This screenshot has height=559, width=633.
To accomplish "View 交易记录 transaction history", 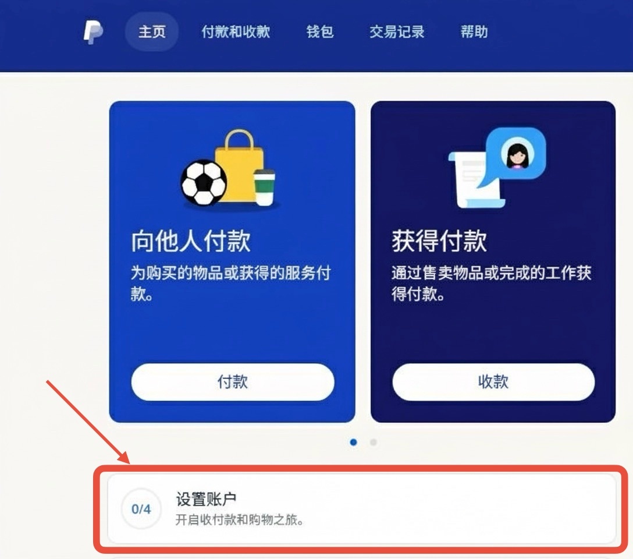I will tap(397, 31).
